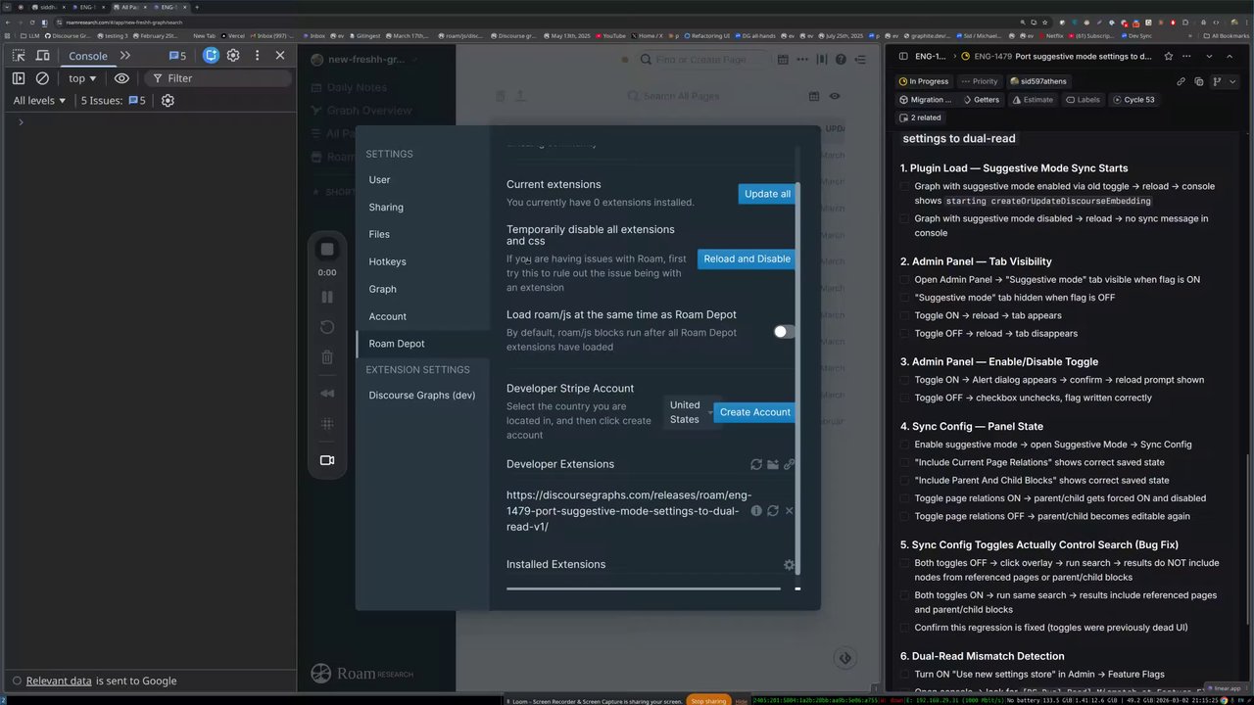Viewport: 1254px width, 705px height.
Task: Focus the console Filter input
Action: point(216,78)
